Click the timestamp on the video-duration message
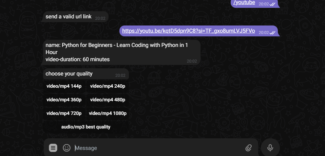This screenshot has width=325, height=156. click(192, 61)
